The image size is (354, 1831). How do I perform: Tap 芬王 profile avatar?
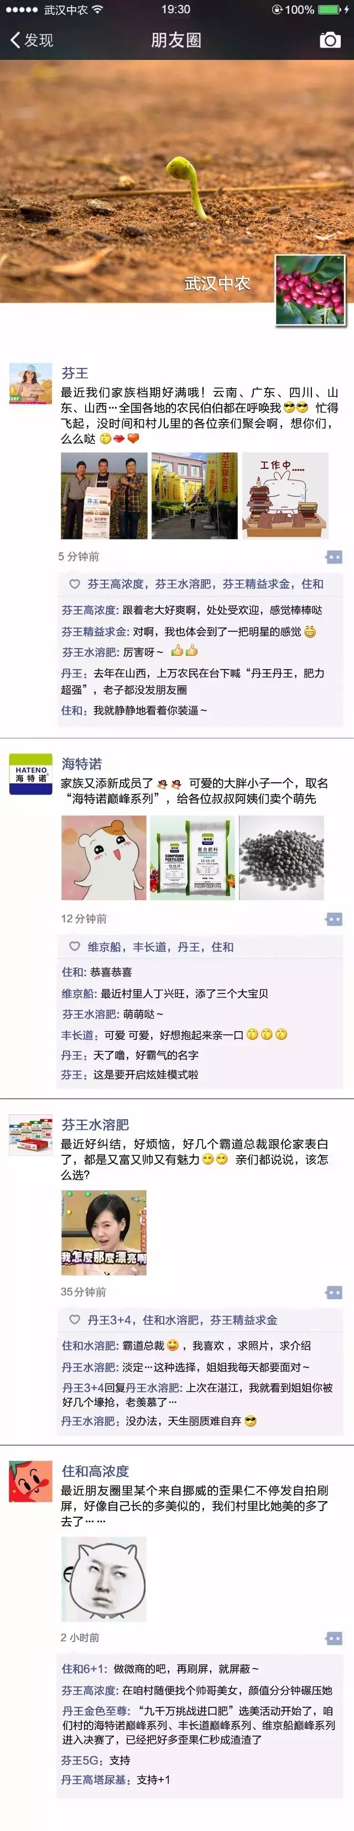30,384
